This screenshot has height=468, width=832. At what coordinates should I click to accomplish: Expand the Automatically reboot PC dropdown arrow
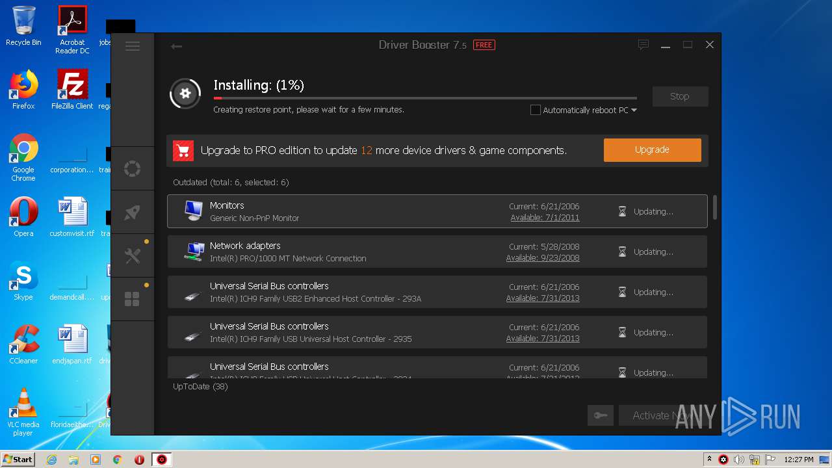pyautogui.click(x=634, y=110)
